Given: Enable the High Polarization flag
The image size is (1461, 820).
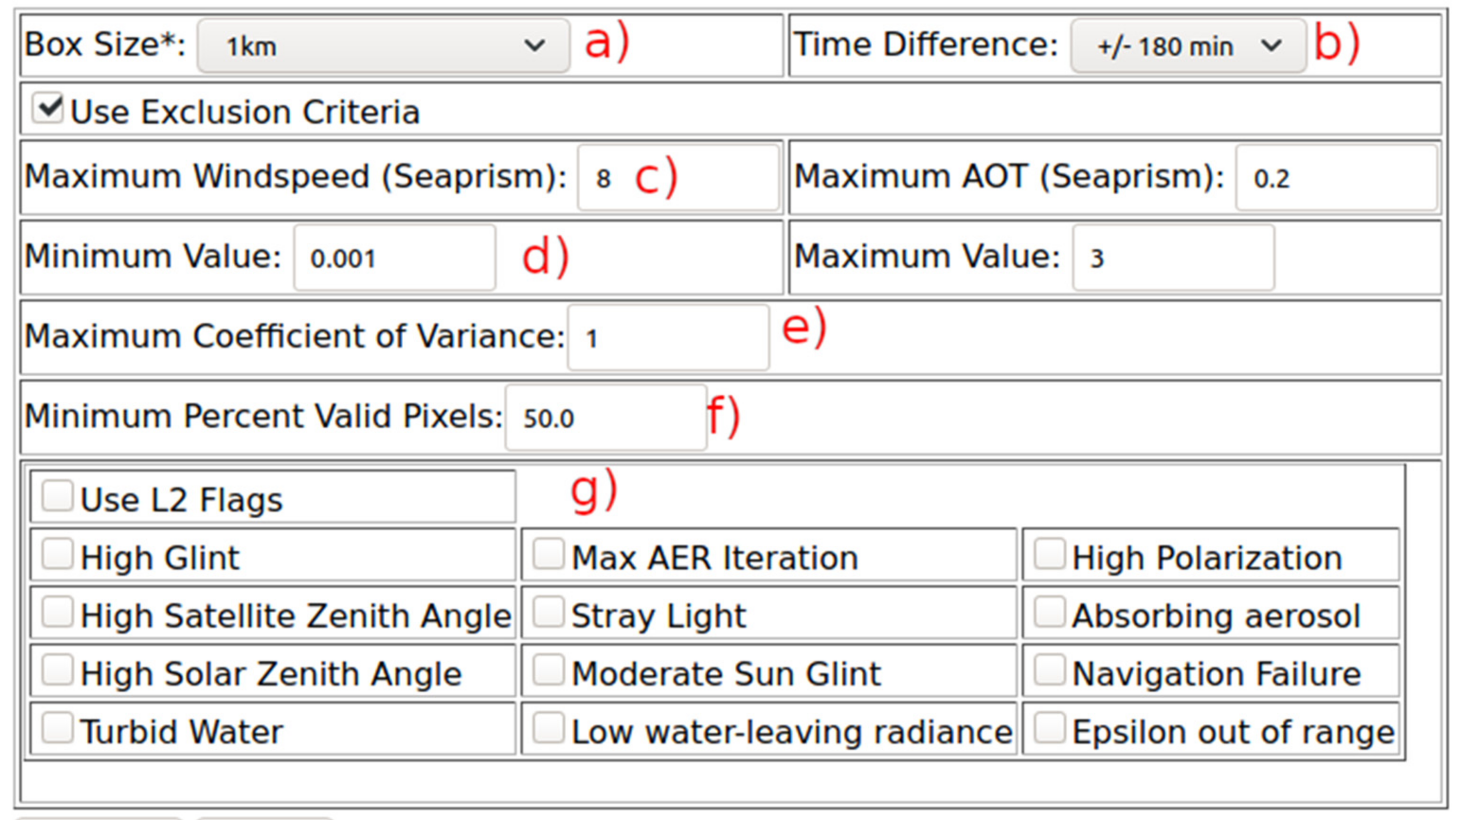Looking at the screenshot, I should [x=1049, y=553].
